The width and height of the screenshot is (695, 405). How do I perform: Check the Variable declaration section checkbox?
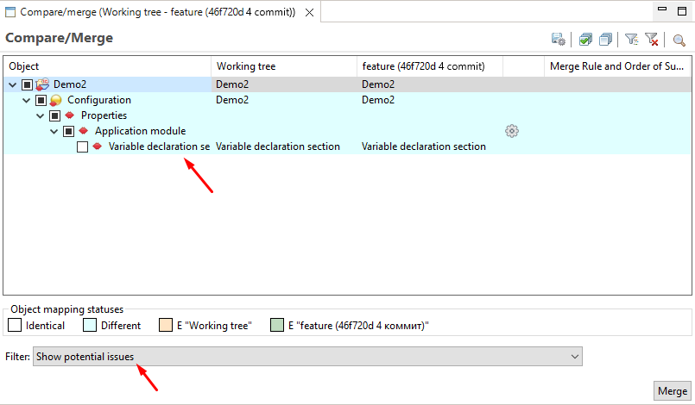pos(82,146)
